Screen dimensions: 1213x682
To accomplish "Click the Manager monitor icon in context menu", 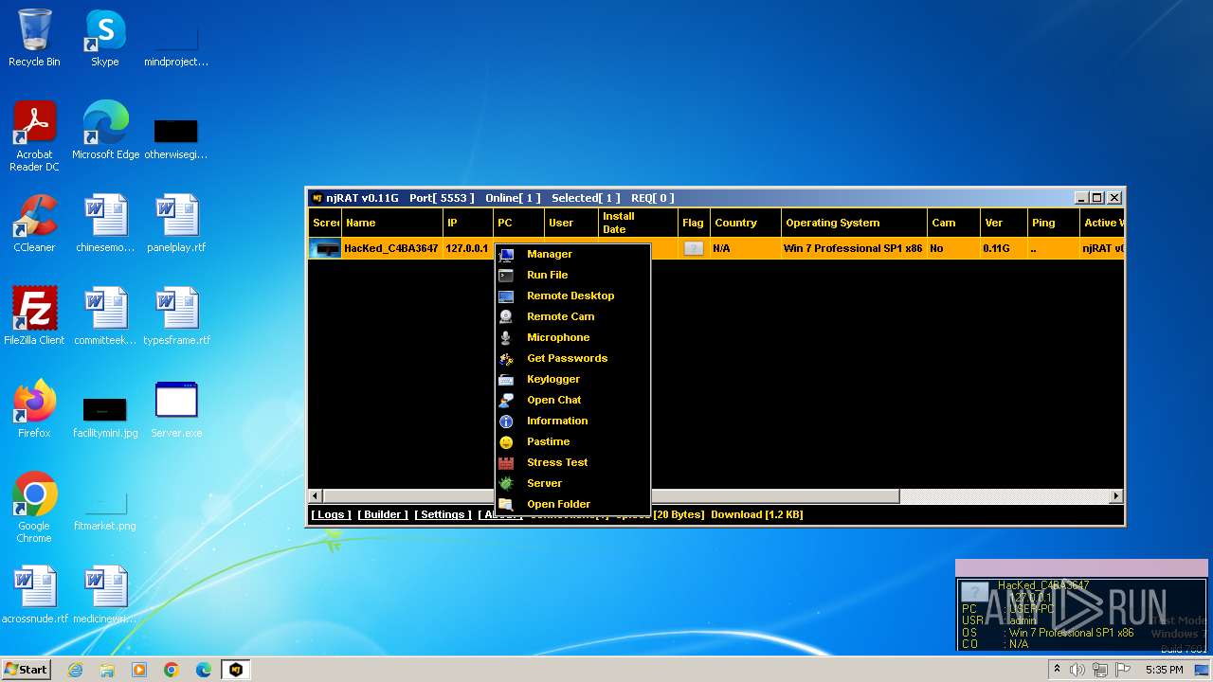I will pos(506,254).
